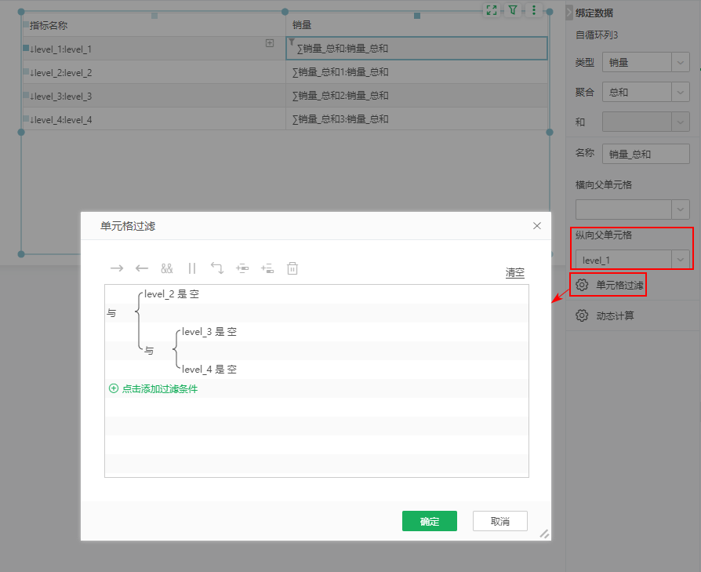This screenshot has height=572, width=701.
Task: Select the ↓level_1:level_1 cell
Action: (154, 49)
